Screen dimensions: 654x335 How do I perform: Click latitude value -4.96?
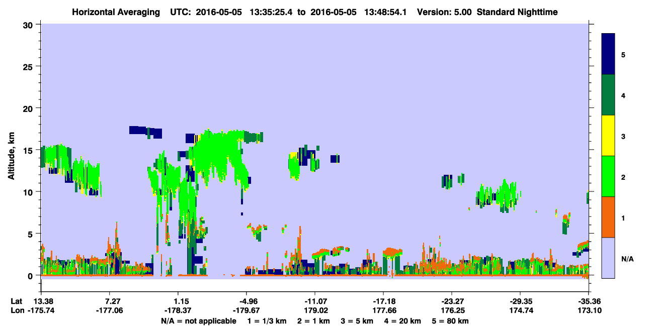pyautogui.click(x=246, y=301)
